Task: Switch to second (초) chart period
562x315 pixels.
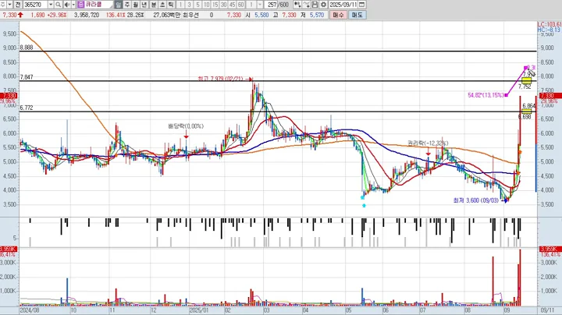Action: 162,5
